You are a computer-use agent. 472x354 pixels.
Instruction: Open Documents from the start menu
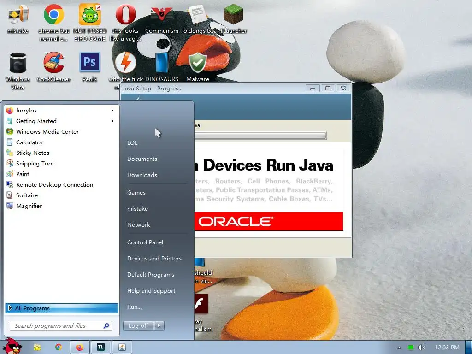(x=142, y=159)
